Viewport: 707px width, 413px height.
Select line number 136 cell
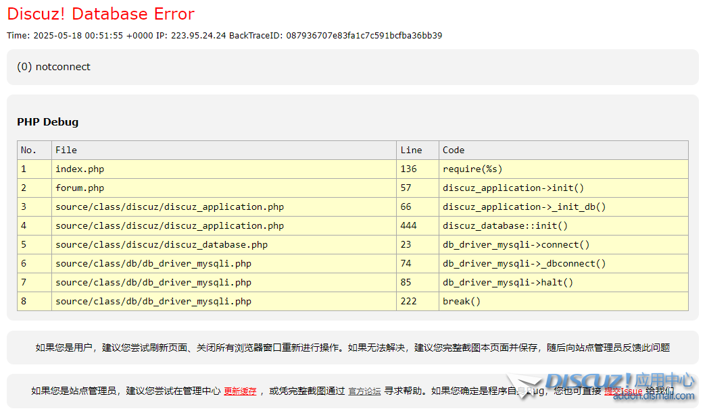[418, 169]
